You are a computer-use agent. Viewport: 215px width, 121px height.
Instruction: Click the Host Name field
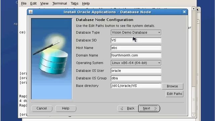[136, 48]
